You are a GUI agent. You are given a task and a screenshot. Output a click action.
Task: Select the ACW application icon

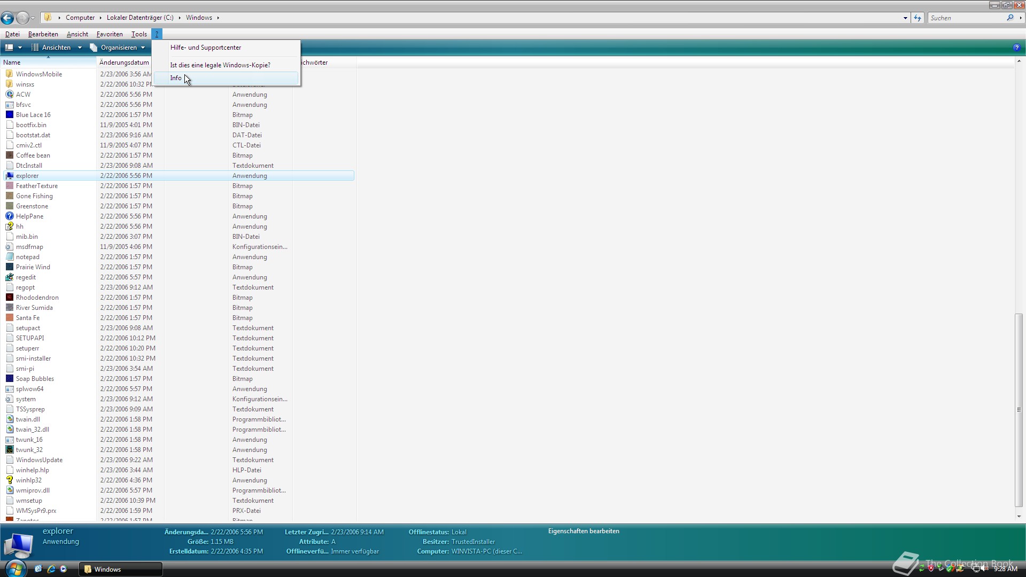tap(9, 94)
